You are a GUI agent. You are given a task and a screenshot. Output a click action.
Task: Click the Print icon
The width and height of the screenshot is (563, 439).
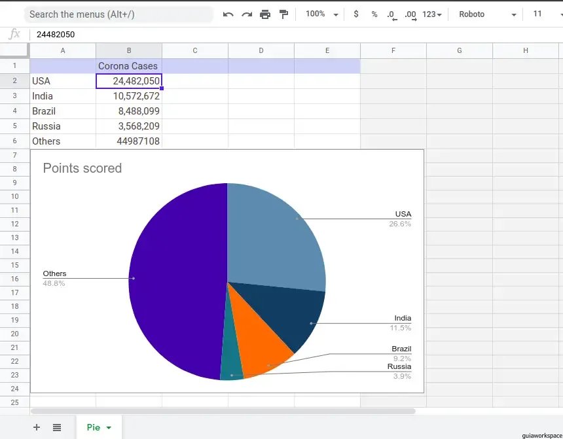pyautogui.click(x=265, y=14)
